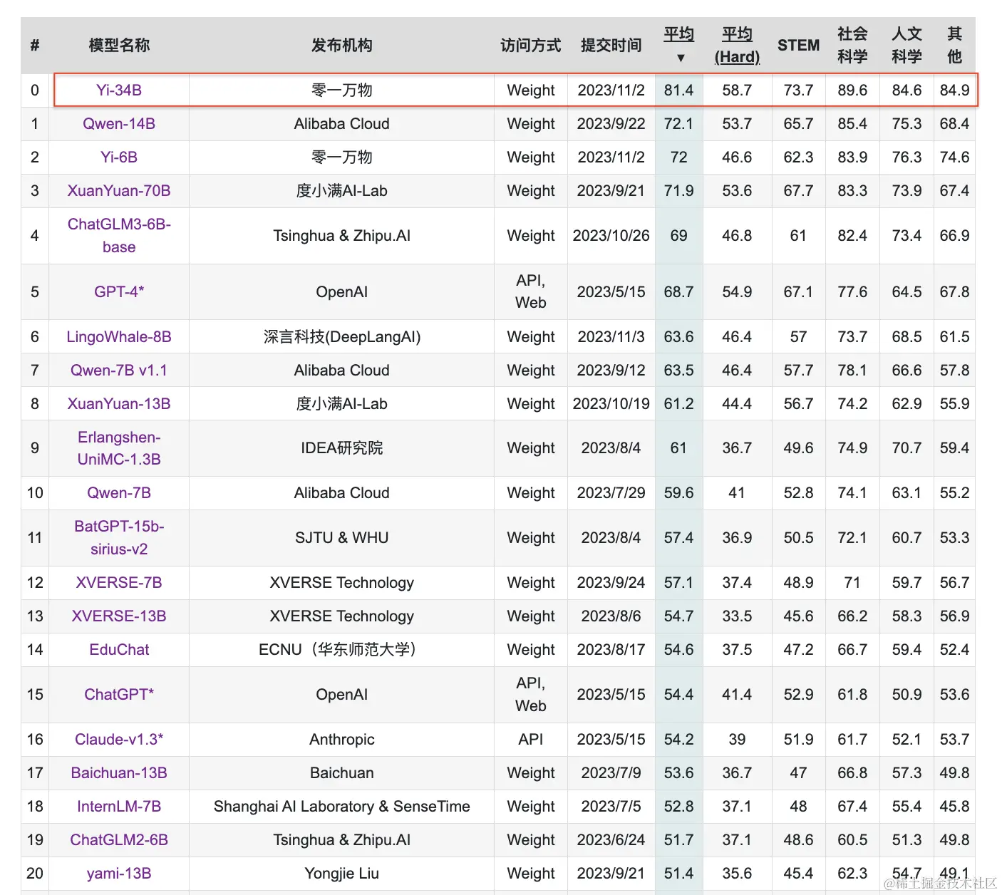Open the XuanYuan-13B model link

[119, 404]
